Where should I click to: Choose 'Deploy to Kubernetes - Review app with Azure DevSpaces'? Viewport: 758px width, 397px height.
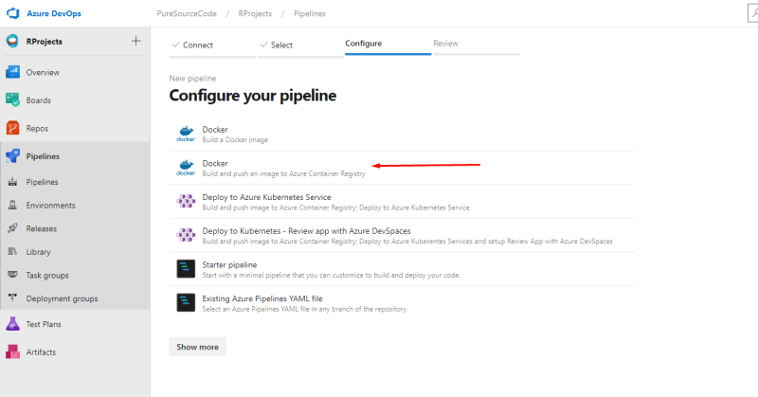click(x=402, y=236)
